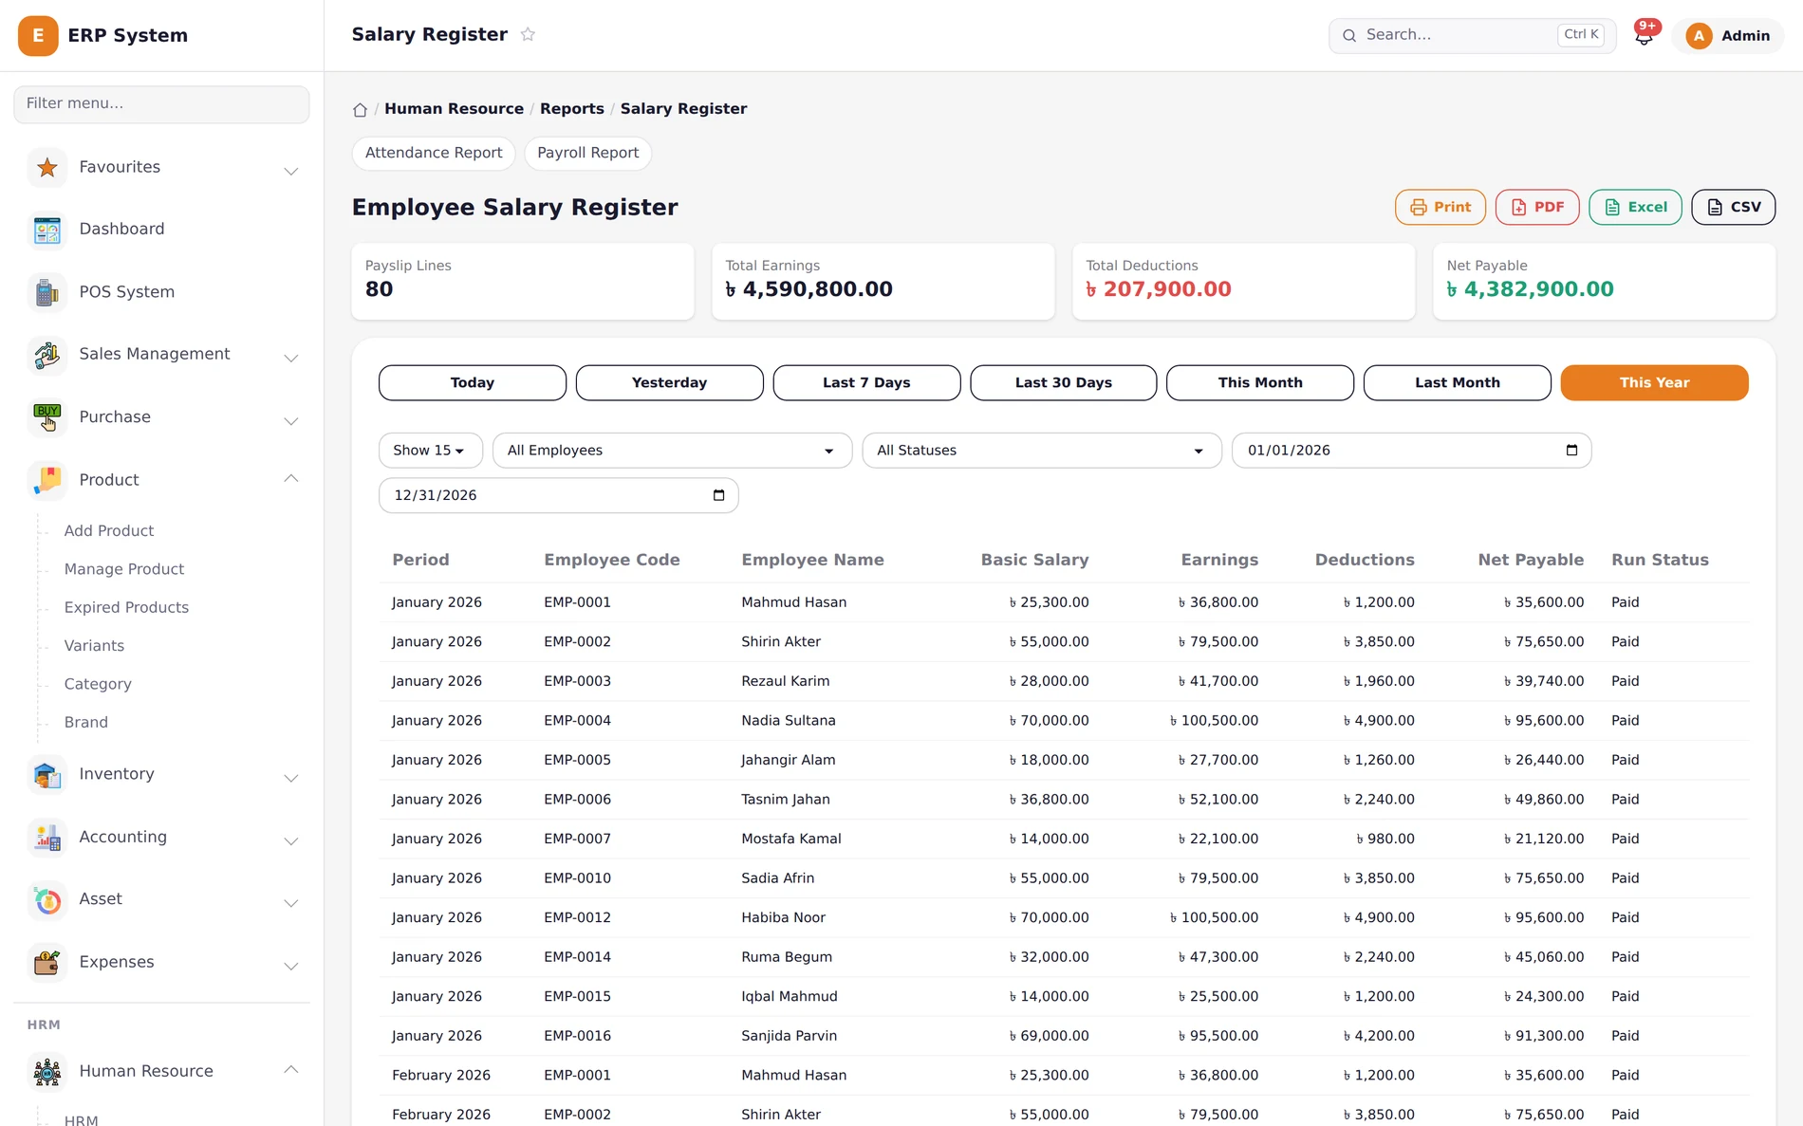Export the register to Excel
Screen dimensions: 1803x1126
(1635, 208)
